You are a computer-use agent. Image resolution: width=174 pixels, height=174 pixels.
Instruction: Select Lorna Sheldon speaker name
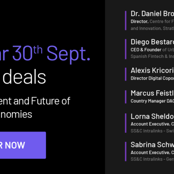152,116
